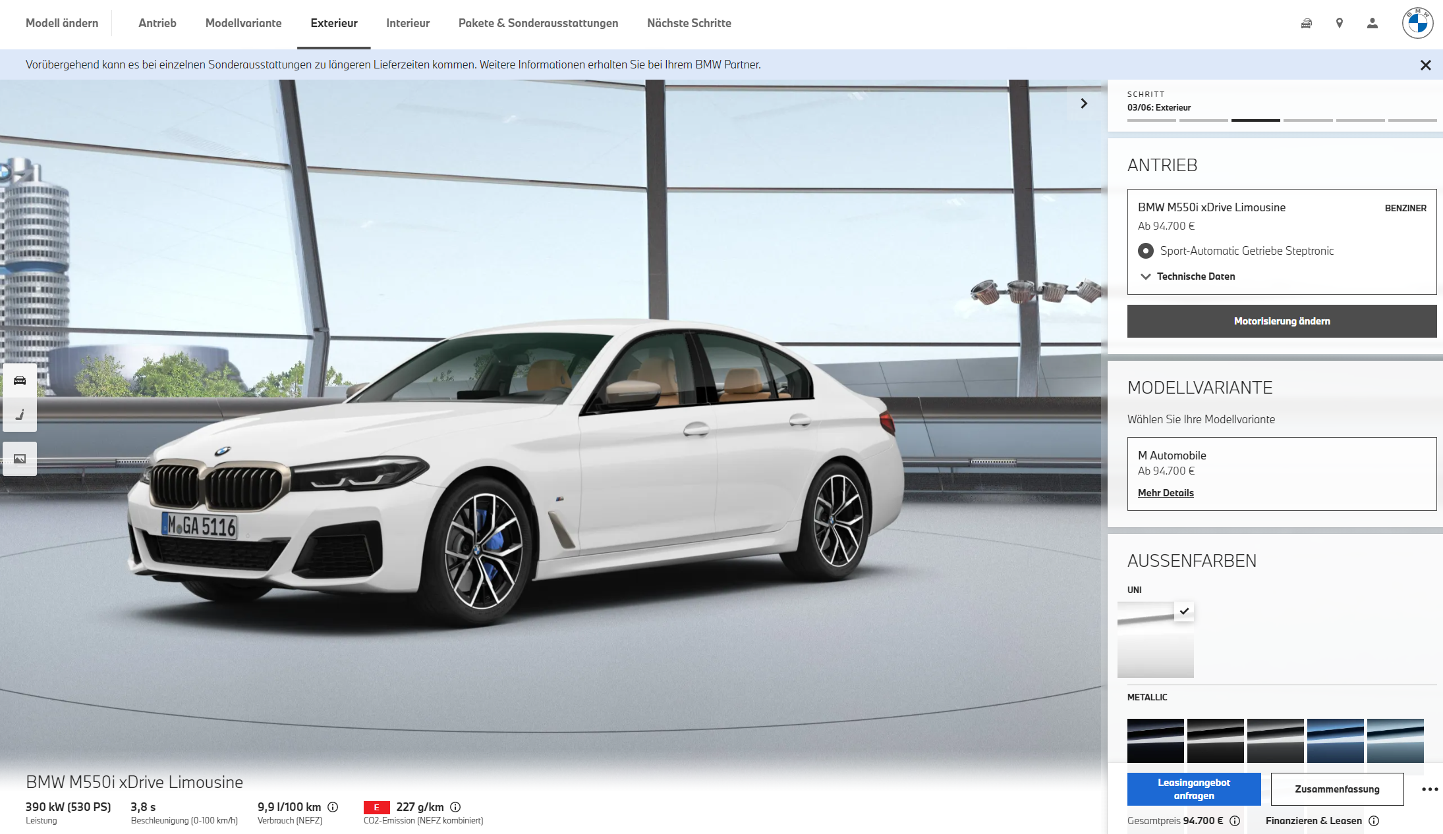Choose third dark grey metallic swatch

[x=1276, y=741]
